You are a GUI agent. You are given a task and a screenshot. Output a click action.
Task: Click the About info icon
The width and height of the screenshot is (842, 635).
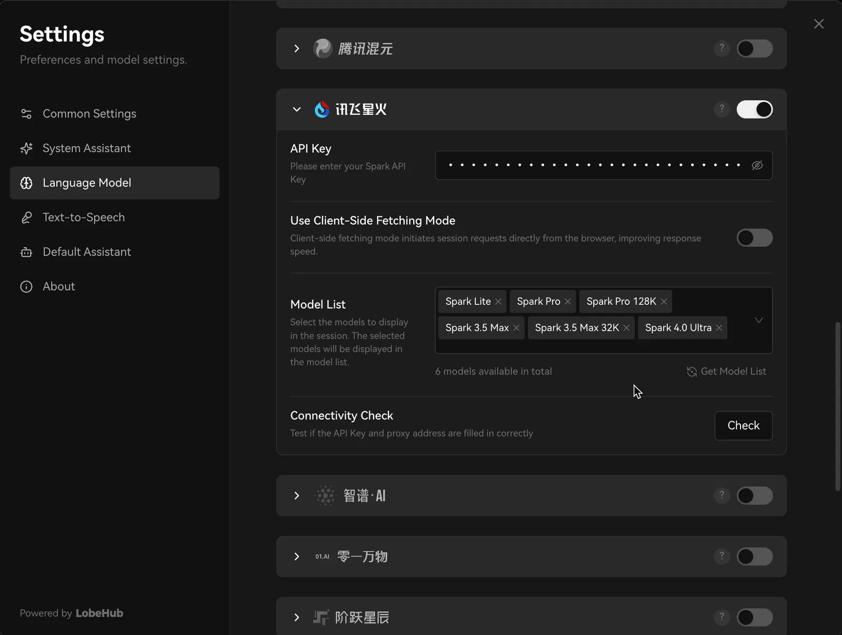click(26, 286)
